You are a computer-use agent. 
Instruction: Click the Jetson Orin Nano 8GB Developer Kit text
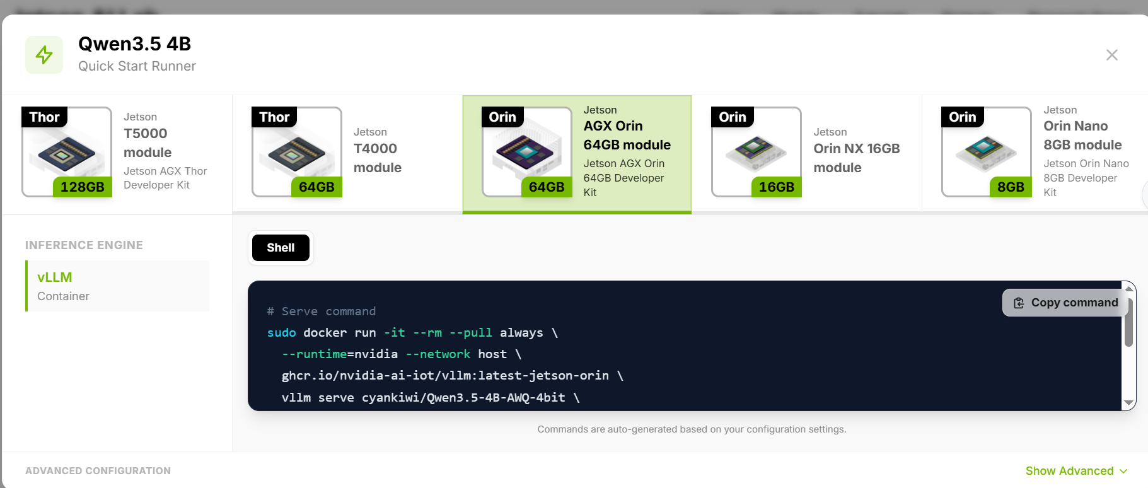pyautogui.click(x=1086, y=178)
